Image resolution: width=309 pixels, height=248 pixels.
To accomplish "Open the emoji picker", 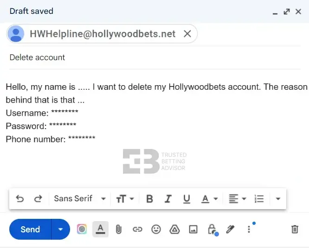I will click(x=156, y=229).
